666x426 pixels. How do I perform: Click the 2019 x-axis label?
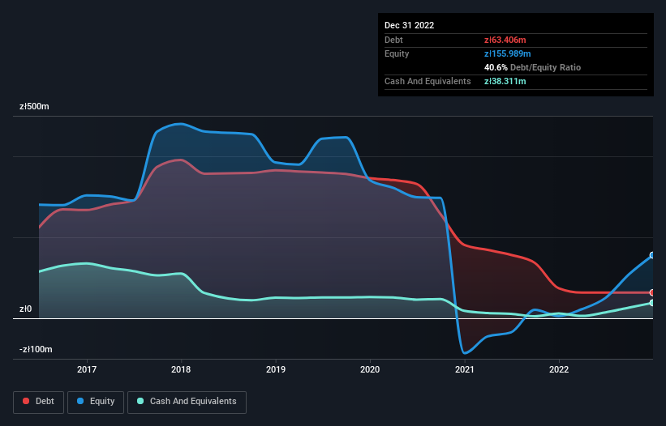pyautogui.click(x=276, y=369)
